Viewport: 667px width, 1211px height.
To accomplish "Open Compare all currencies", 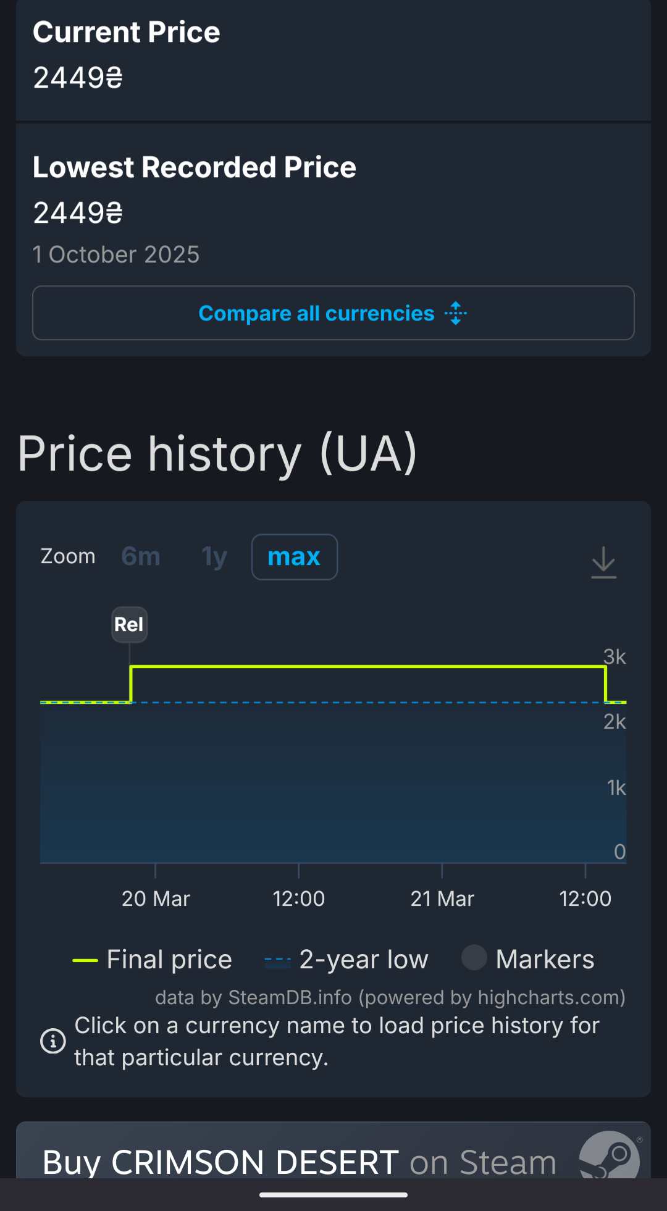I will [x=316, y=314].
